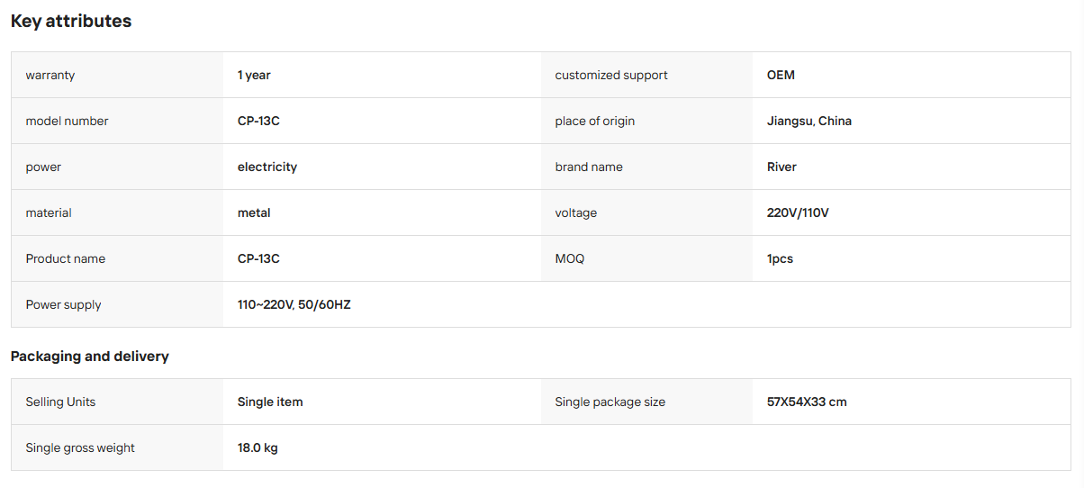This screenshot has width=1084, height=488.
Task: Click the 57X54X33 cm package size
Action: point(807,402)
